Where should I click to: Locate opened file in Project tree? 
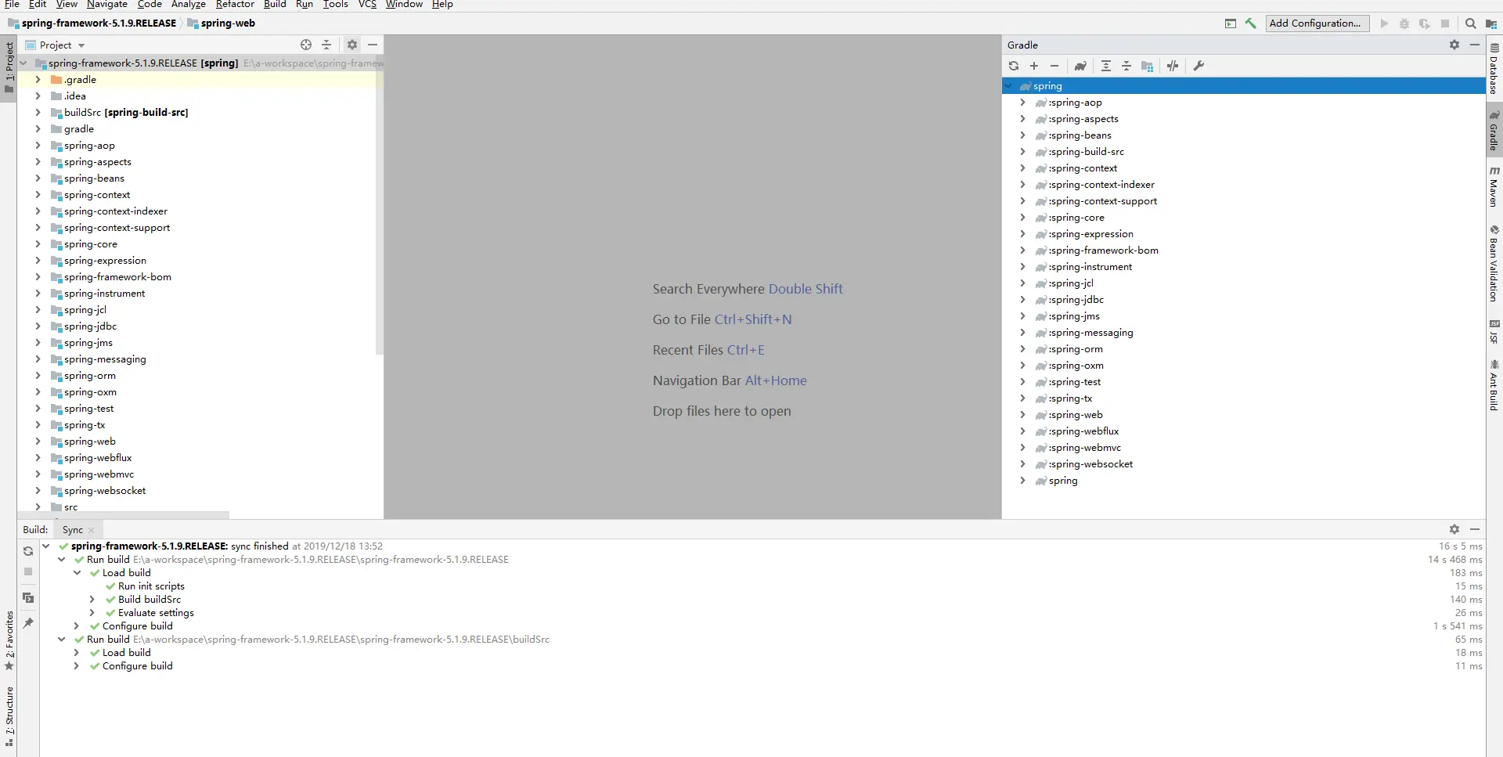click(x=306, y=45)
